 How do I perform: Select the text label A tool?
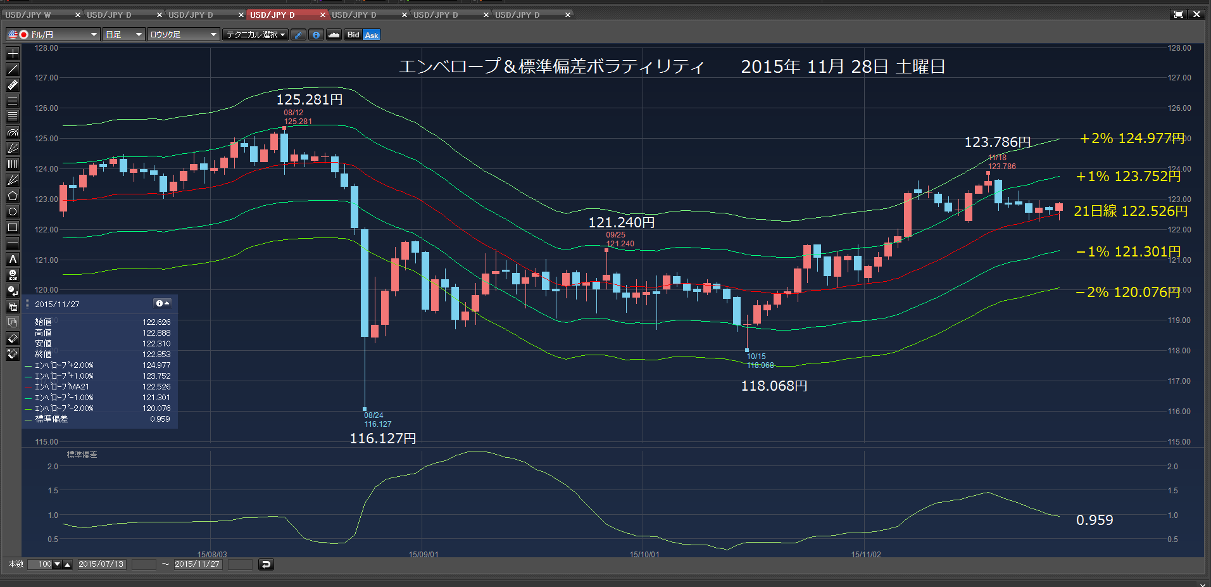click(x=13, y=259)
